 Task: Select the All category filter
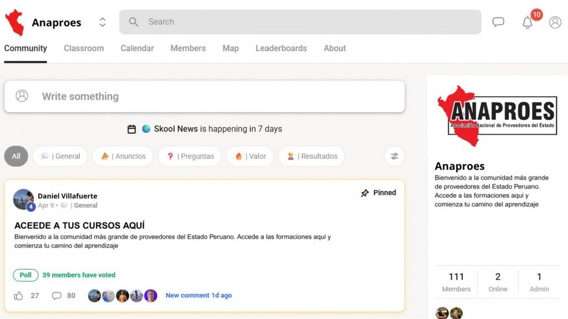tap(16, 156)
